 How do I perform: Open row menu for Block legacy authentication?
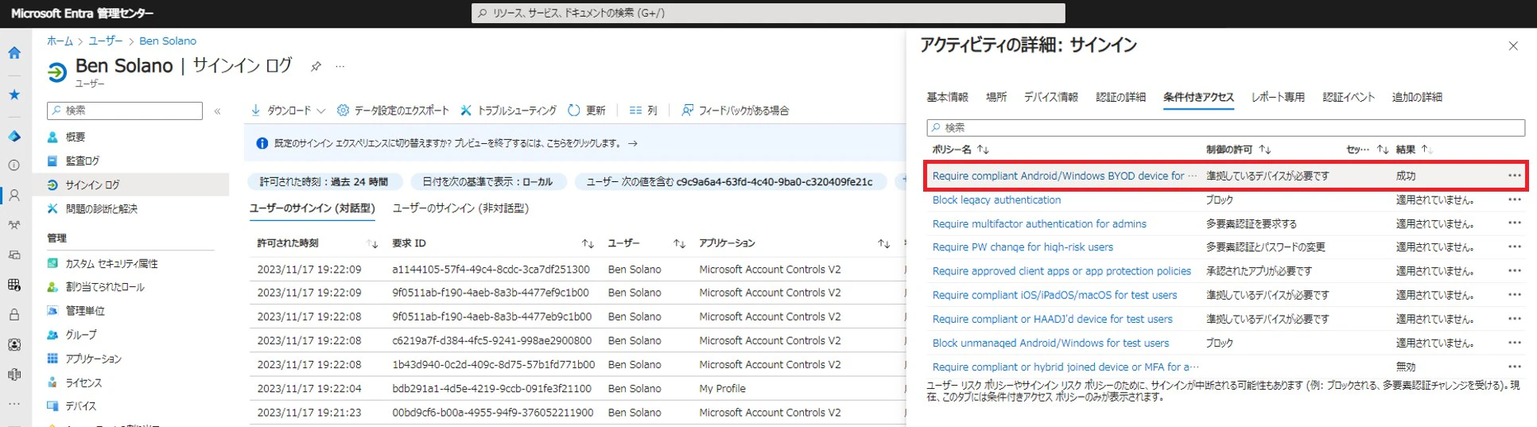point(1514,200)
